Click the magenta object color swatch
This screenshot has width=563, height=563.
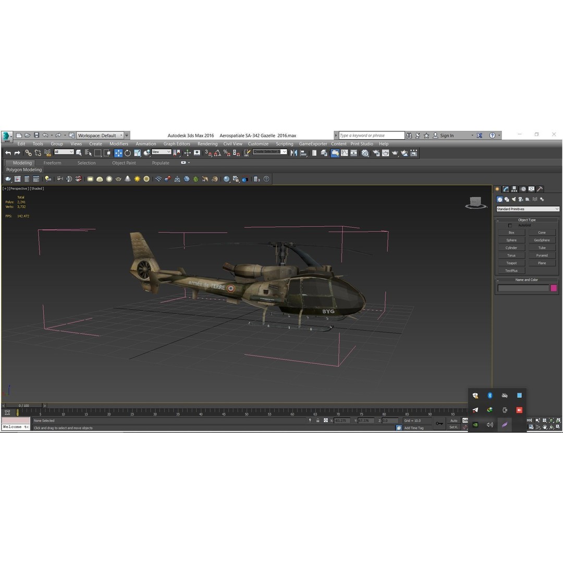[554, 288]
